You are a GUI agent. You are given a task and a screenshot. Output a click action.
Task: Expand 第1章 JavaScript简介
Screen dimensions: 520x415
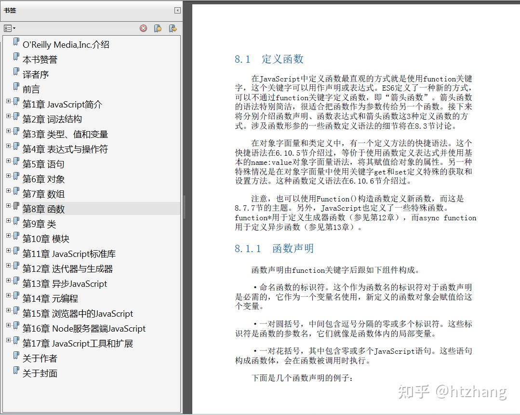coord(9,101)
